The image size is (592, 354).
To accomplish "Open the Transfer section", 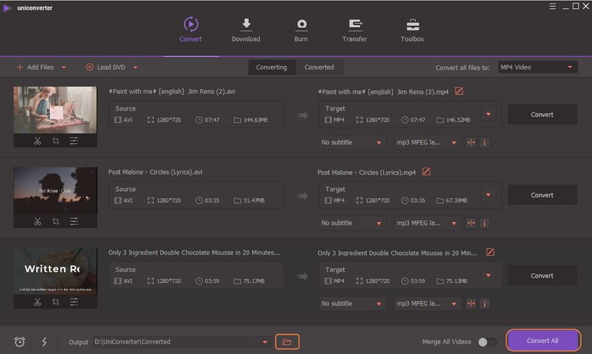I will [x=355, y=30].
